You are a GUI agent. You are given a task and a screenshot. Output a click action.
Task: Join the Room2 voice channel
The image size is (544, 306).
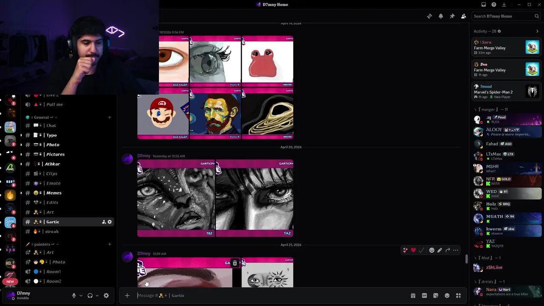(x=68, y=281)
